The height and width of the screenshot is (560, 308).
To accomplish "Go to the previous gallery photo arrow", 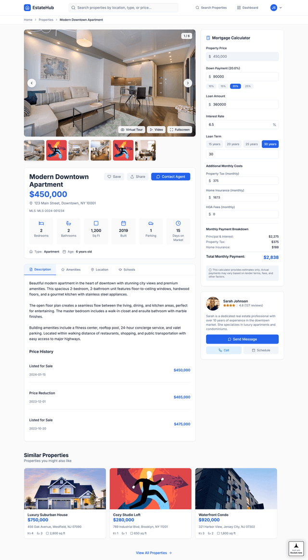I will 32,83.
